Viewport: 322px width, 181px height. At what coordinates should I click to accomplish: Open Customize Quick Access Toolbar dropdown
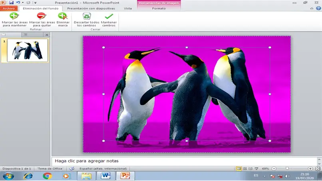click(x=35, y=3)
